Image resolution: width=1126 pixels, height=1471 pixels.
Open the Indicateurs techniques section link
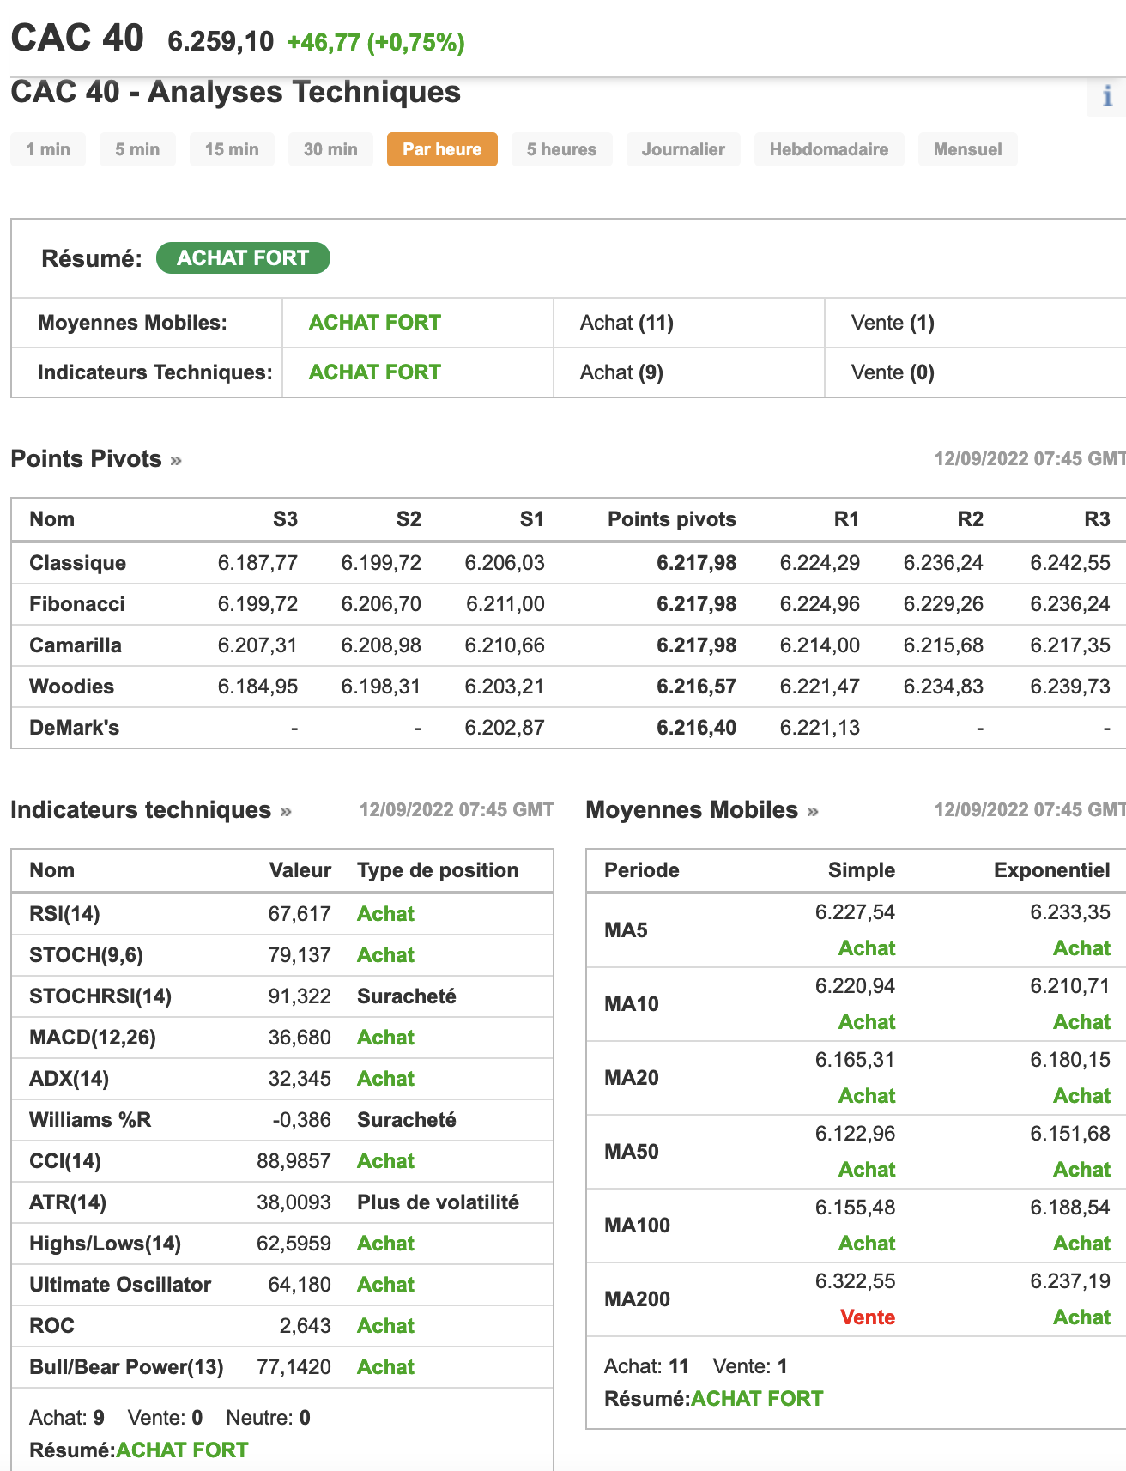[x=151, y=810]
